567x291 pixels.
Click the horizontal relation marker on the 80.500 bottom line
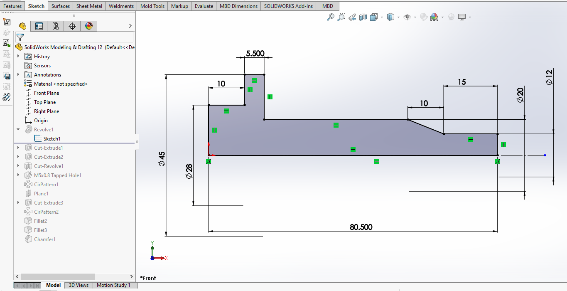(x=376, y=161)
